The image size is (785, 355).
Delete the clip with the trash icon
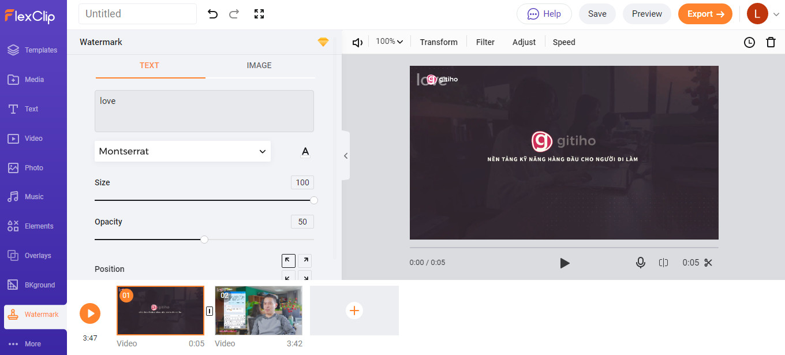pos(771,42)
